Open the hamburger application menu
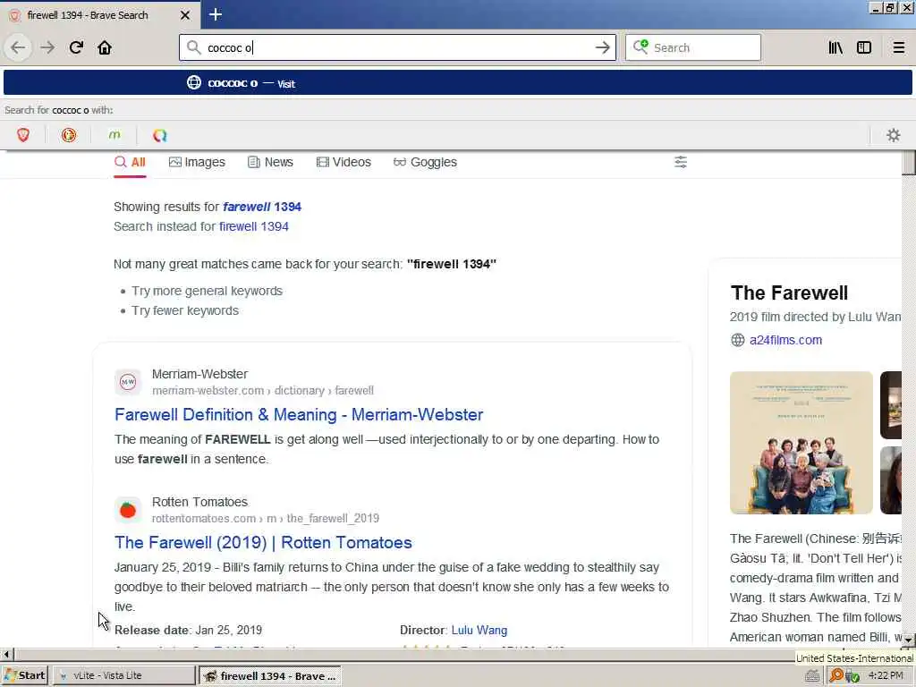Image resolution: width=916 pixels, height=687 pixels. tap(898, 47)
